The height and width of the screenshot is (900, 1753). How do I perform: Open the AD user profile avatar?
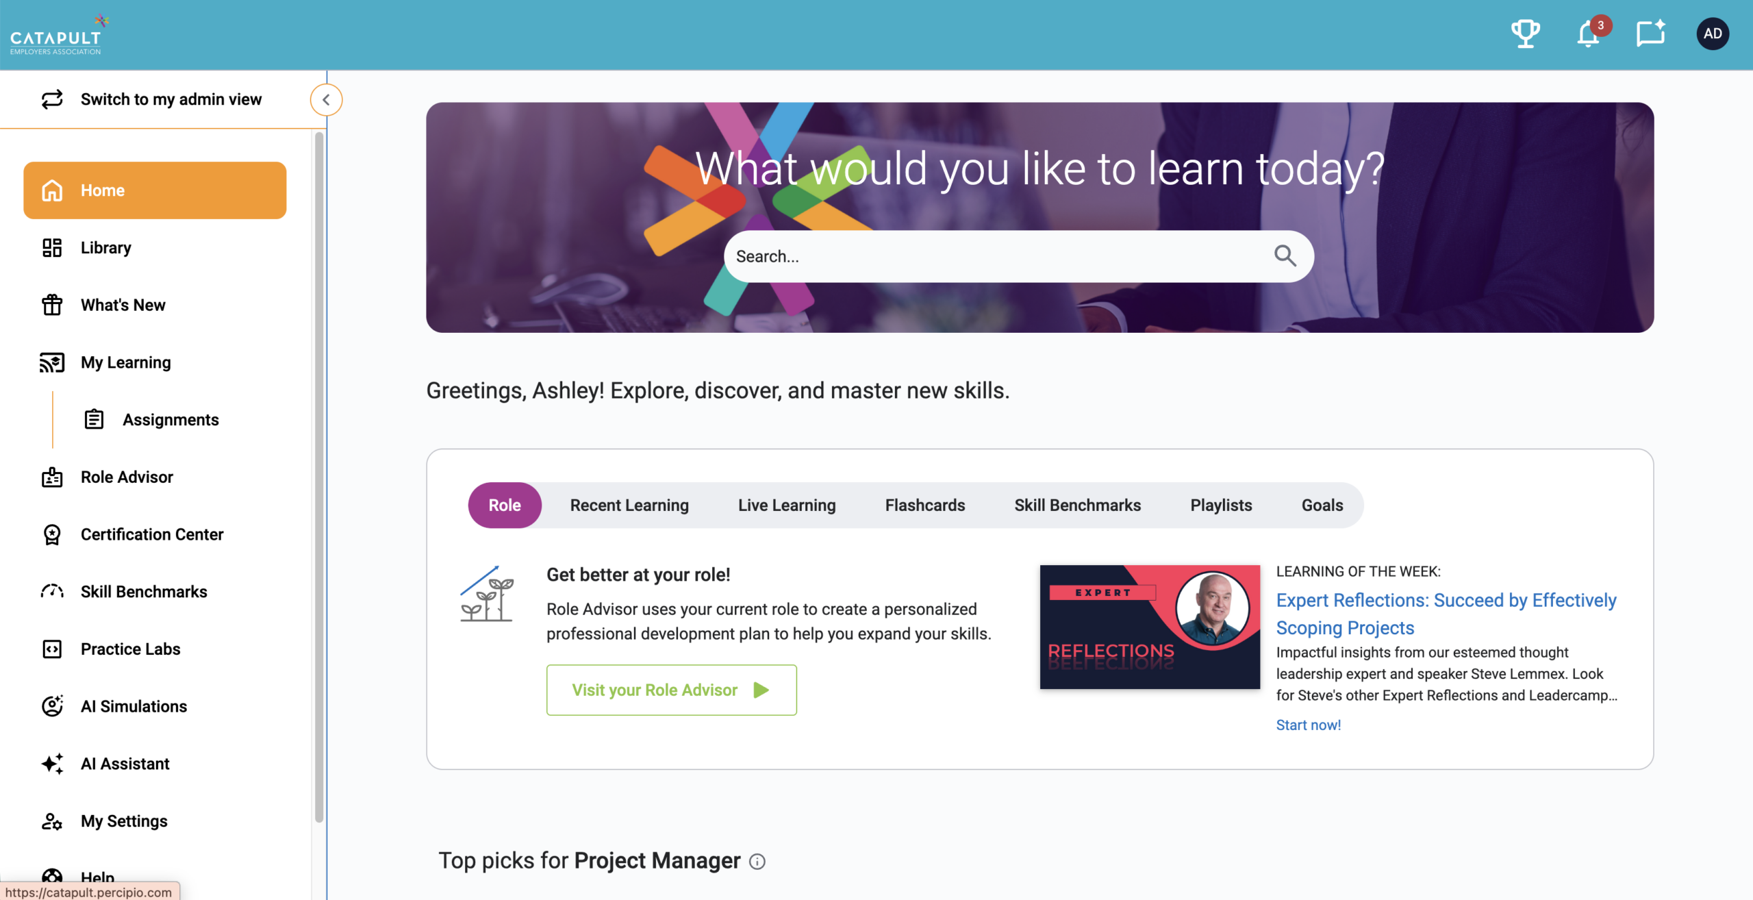pyautogui.click(x=1712, y=34)
